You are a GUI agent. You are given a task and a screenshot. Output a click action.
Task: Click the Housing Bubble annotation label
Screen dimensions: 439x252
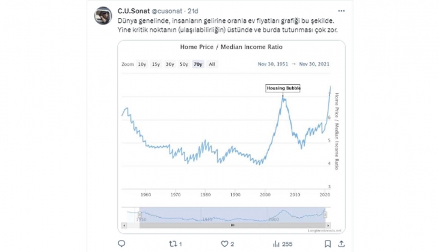pos(283,88)
